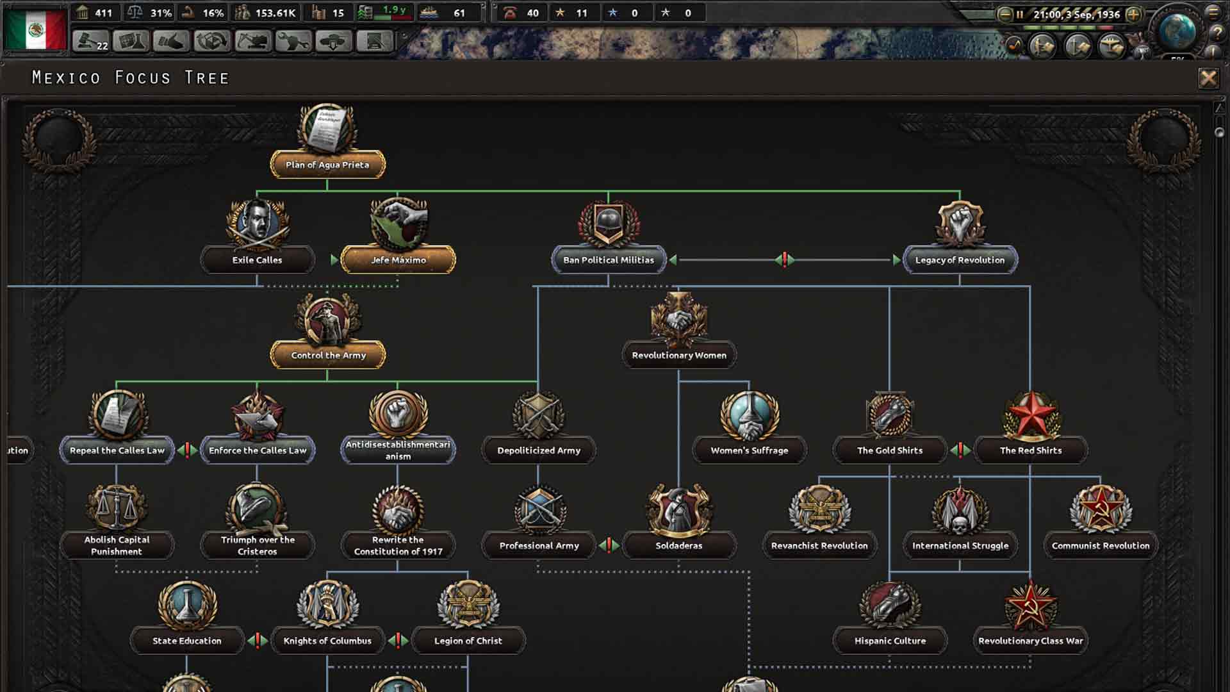The height and width of the screenshot is (692, 1230).
Task: Click the Revolutionary Women focus icon
Action: coord(679,318)
